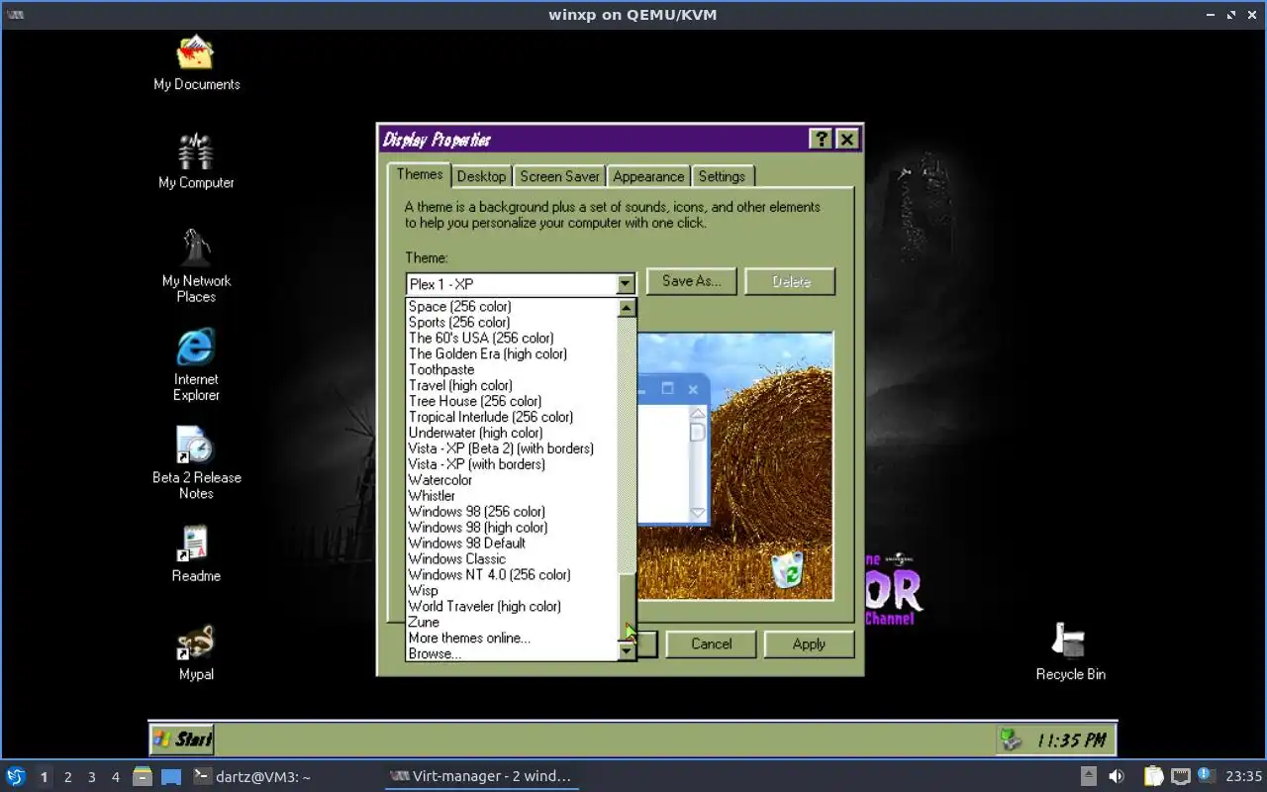
Task: Click the host network tray icon
Action: click(1181, 776)
